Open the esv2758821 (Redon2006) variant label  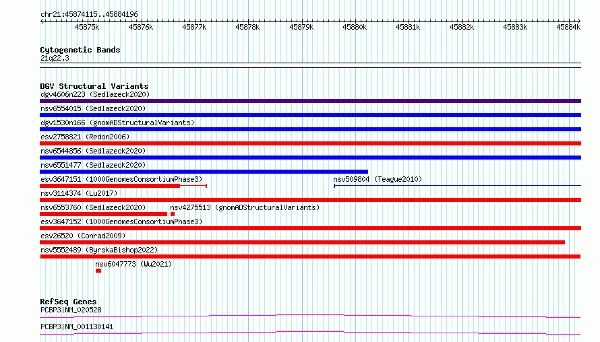click(x=85, y=137)
